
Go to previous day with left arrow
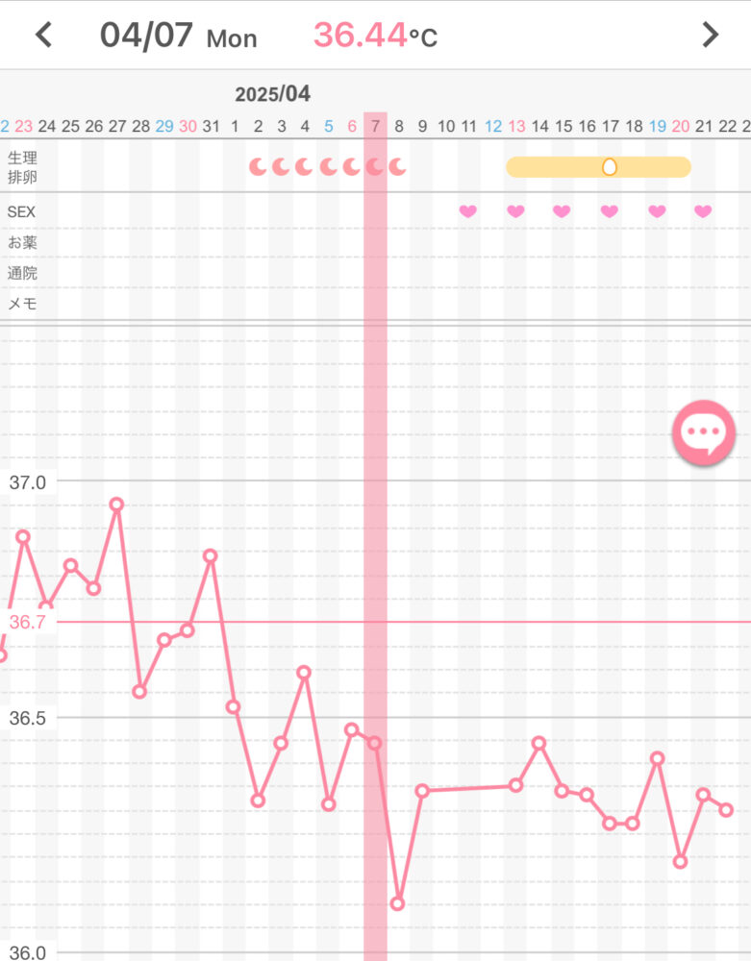(43, 35)
